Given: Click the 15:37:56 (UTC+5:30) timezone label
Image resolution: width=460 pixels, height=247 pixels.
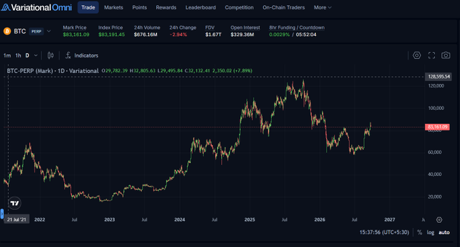Looking at the screenshot, I should tap(384, 232).
